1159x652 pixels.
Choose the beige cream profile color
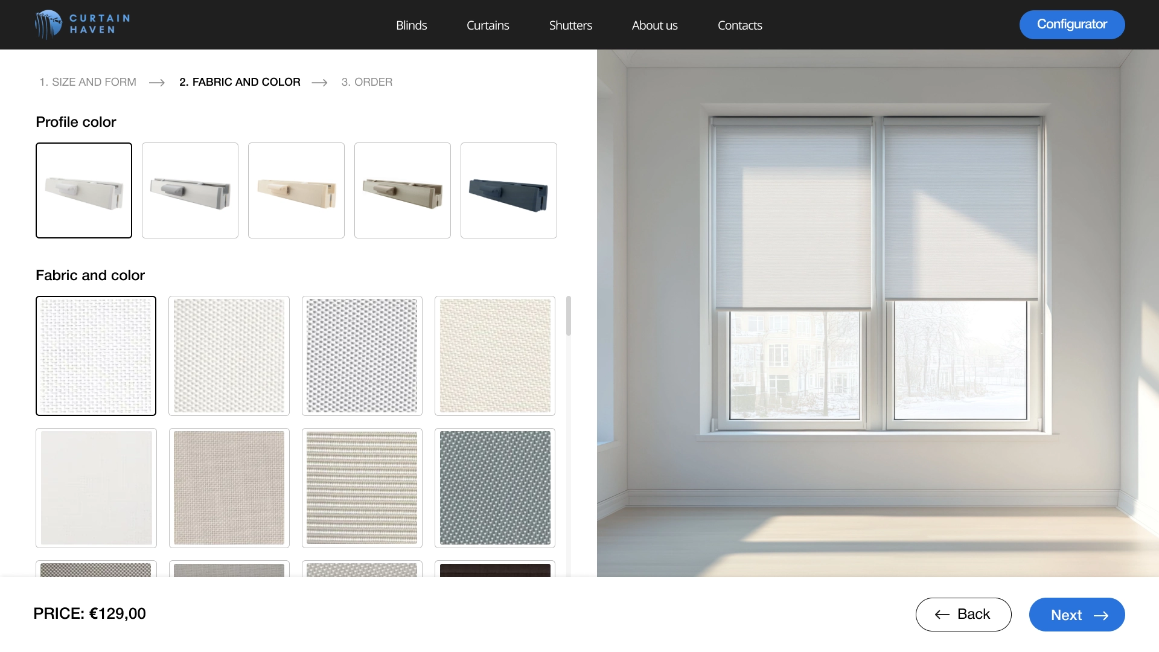[296, 190]
